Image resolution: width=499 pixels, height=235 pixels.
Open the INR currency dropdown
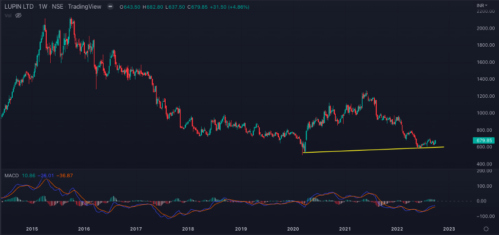pos(482,5)
